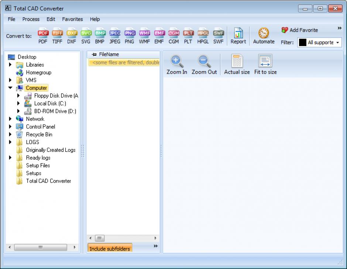Expand the LOGS folder node
Image resolution: width=347 pixels, height=269 pixels.
pos(10,142)
